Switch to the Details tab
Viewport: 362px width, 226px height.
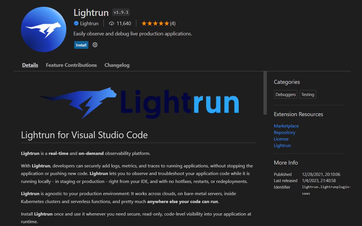click(30, 65)
